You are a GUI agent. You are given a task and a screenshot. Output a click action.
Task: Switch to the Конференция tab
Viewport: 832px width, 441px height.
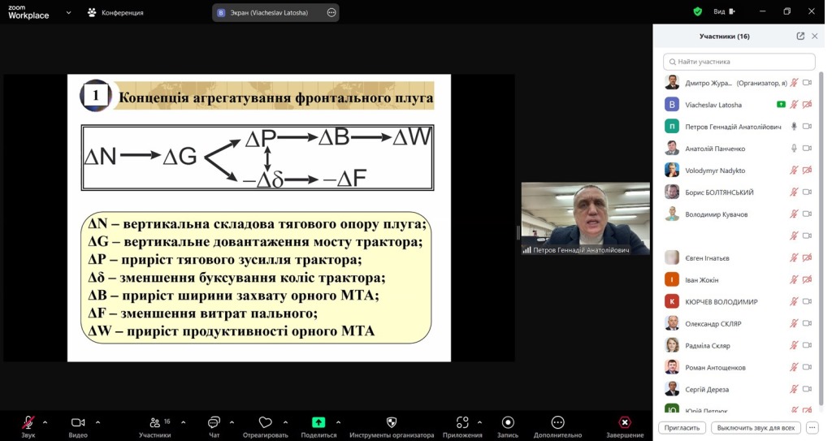coord(115,12)
